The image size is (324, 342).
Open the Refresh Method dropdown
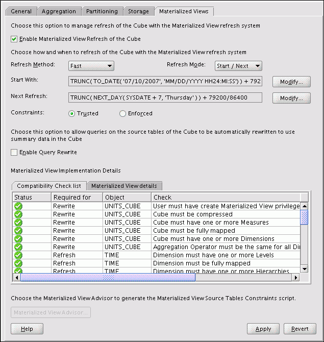[91, 66]
